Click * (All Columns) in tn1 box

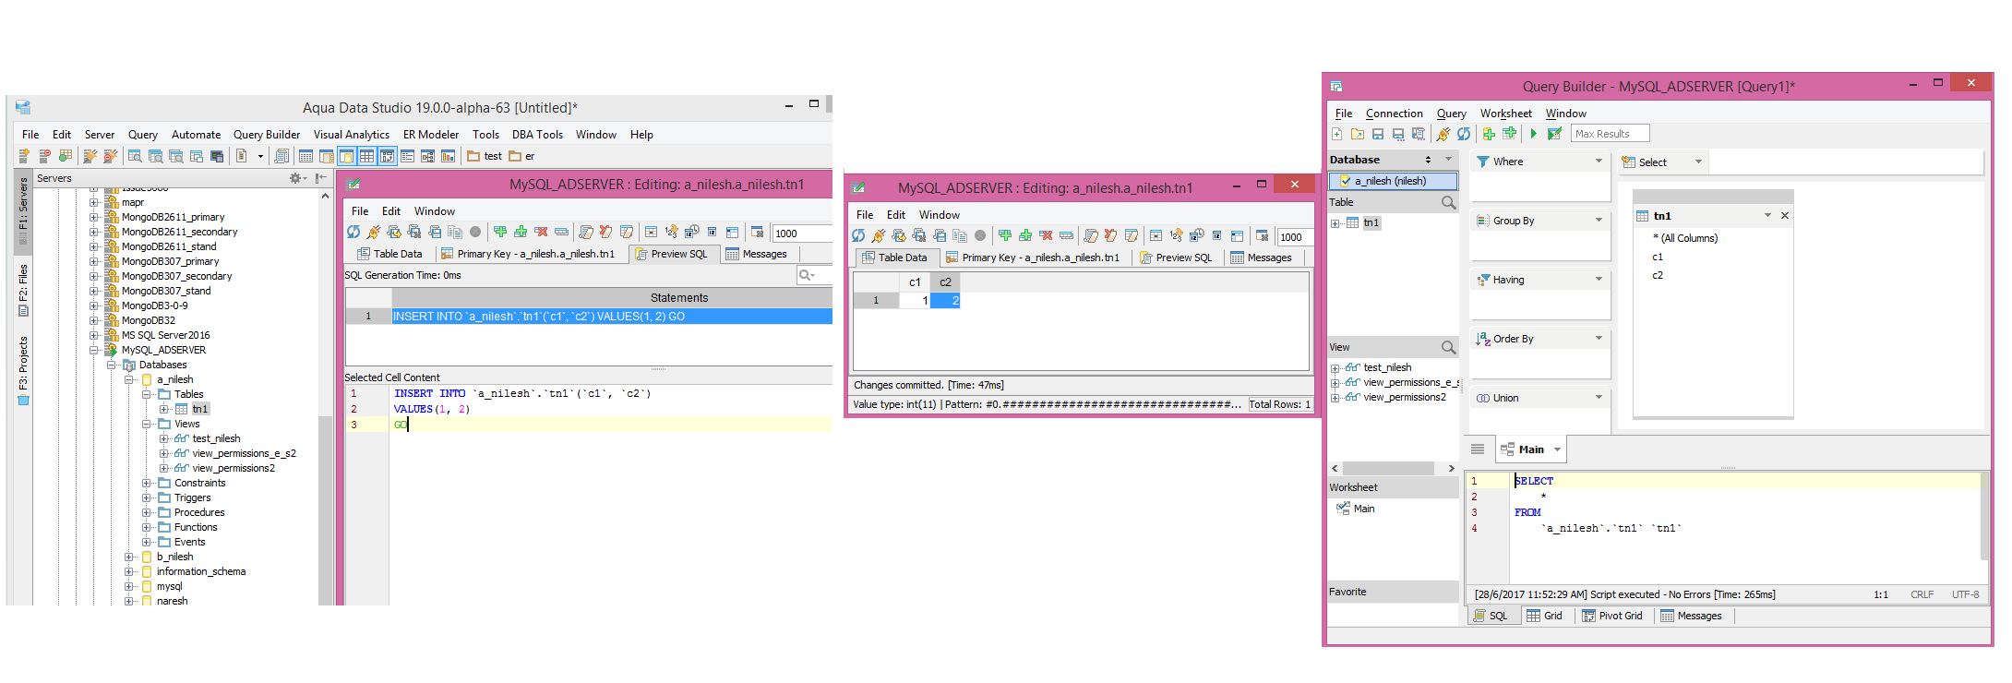pos(1685,238)
